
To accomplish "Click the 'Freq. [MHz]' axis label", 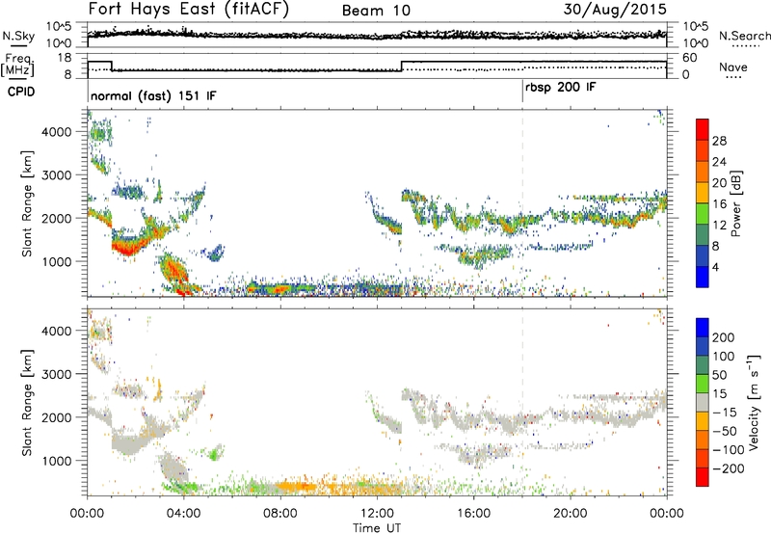I will (17, 65).
